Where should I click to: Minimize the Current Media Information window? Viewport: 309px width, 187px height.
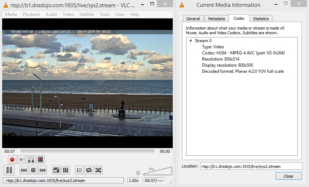[x=276, y=4]
